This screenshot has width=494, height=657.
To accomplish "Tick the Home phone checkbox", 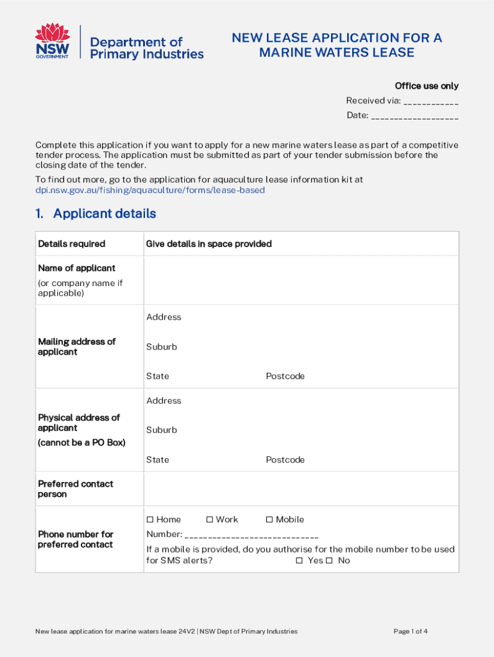I will [150, 520].
